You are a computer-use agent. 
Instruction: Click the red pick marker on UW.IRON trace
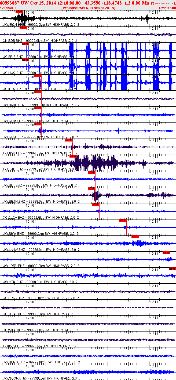[x=19, y=12]
